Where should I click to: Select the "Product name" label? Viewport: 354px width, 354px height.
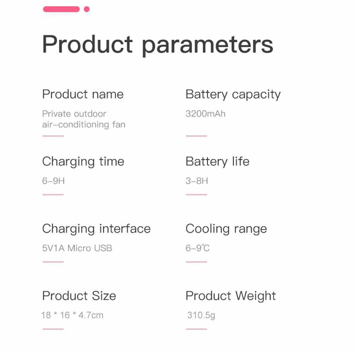pos(83,94)
